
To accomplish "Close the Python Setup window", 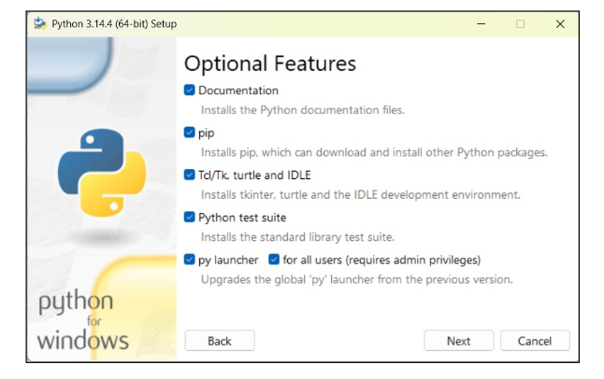I will [560, 23].
